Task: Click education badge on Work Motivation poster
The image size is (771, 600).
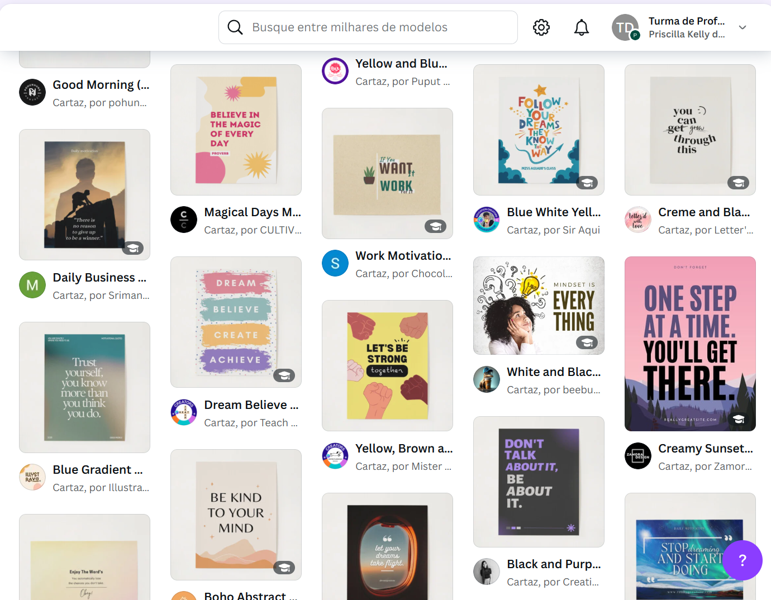Action: 435,226
